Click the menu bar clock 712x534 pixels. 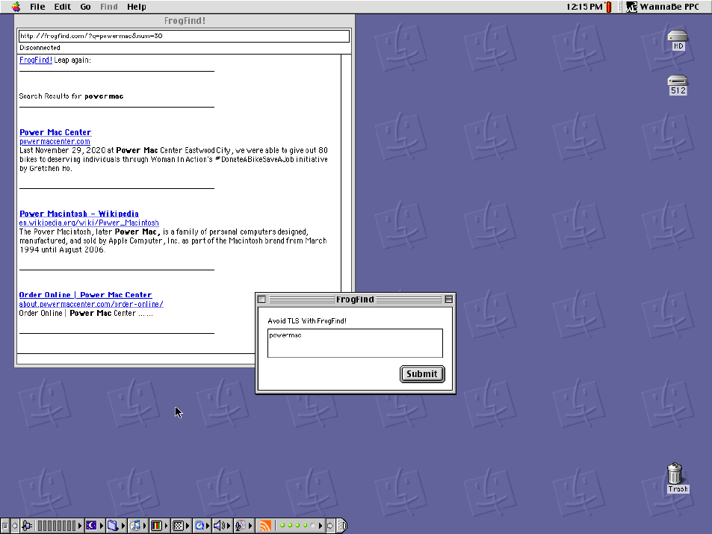tap(584, 7)
